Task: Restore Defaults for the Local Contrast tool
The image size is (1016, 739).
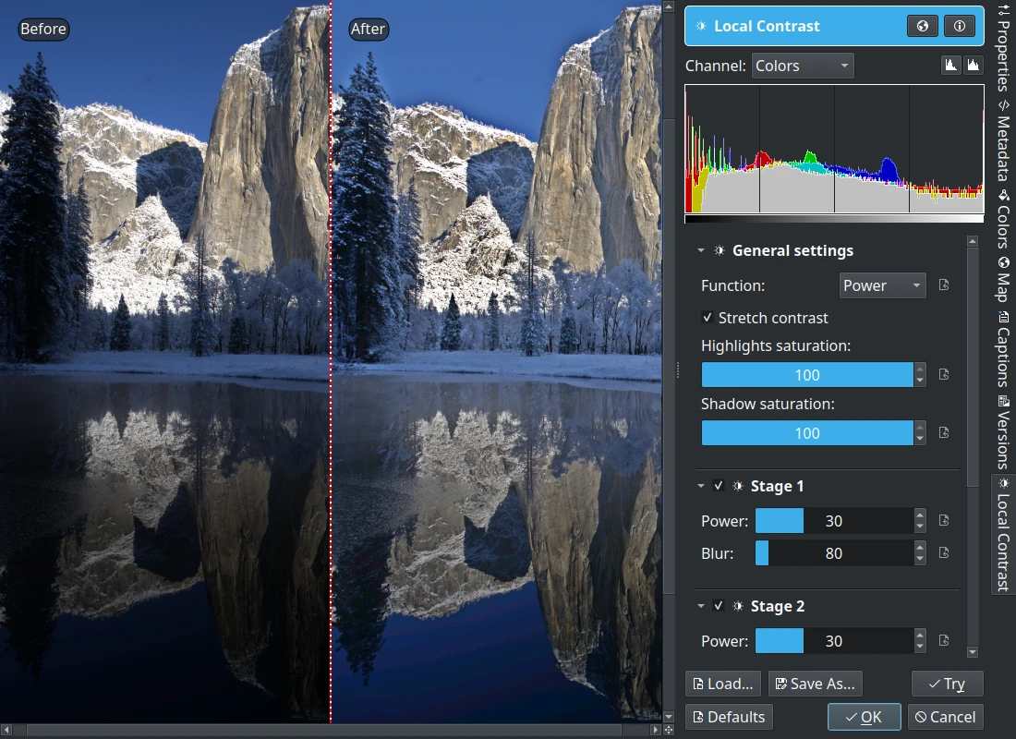Action: (x=729, y=716)
